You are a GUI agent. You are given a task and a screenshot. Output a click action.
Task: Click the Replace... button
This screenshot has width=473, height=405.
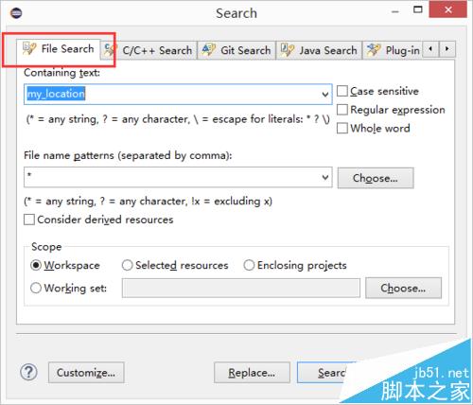(252, 373)
